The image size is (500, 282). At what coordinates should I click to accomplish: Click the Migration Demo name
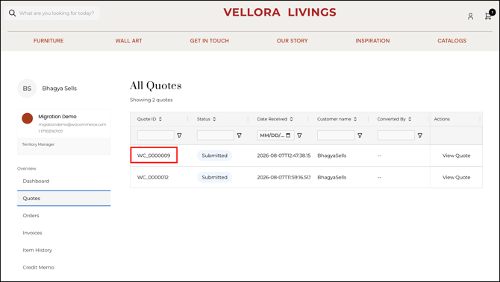tap(57, 117)
